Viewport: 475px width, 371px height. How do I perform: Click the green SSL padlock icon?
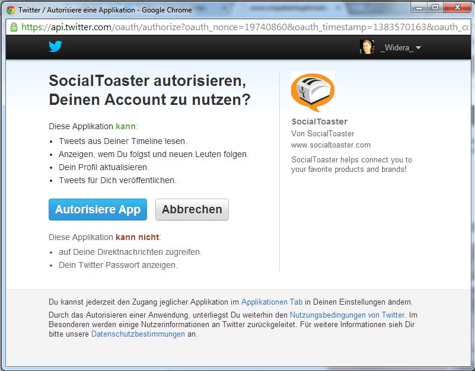click(x=14, y=27)
